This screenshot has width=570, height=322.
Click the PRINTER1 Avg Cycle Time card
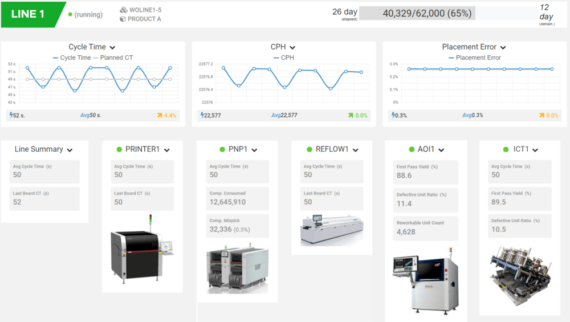(x=142, y=172)
